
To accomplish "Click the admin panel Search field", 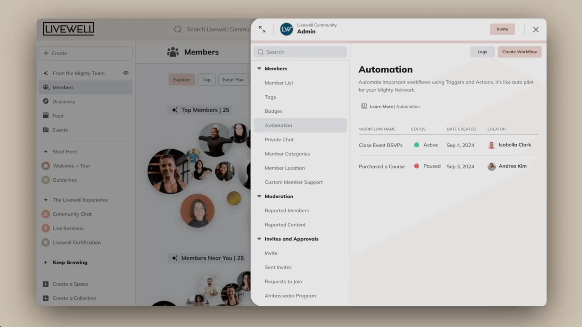I will click(300, 52).
